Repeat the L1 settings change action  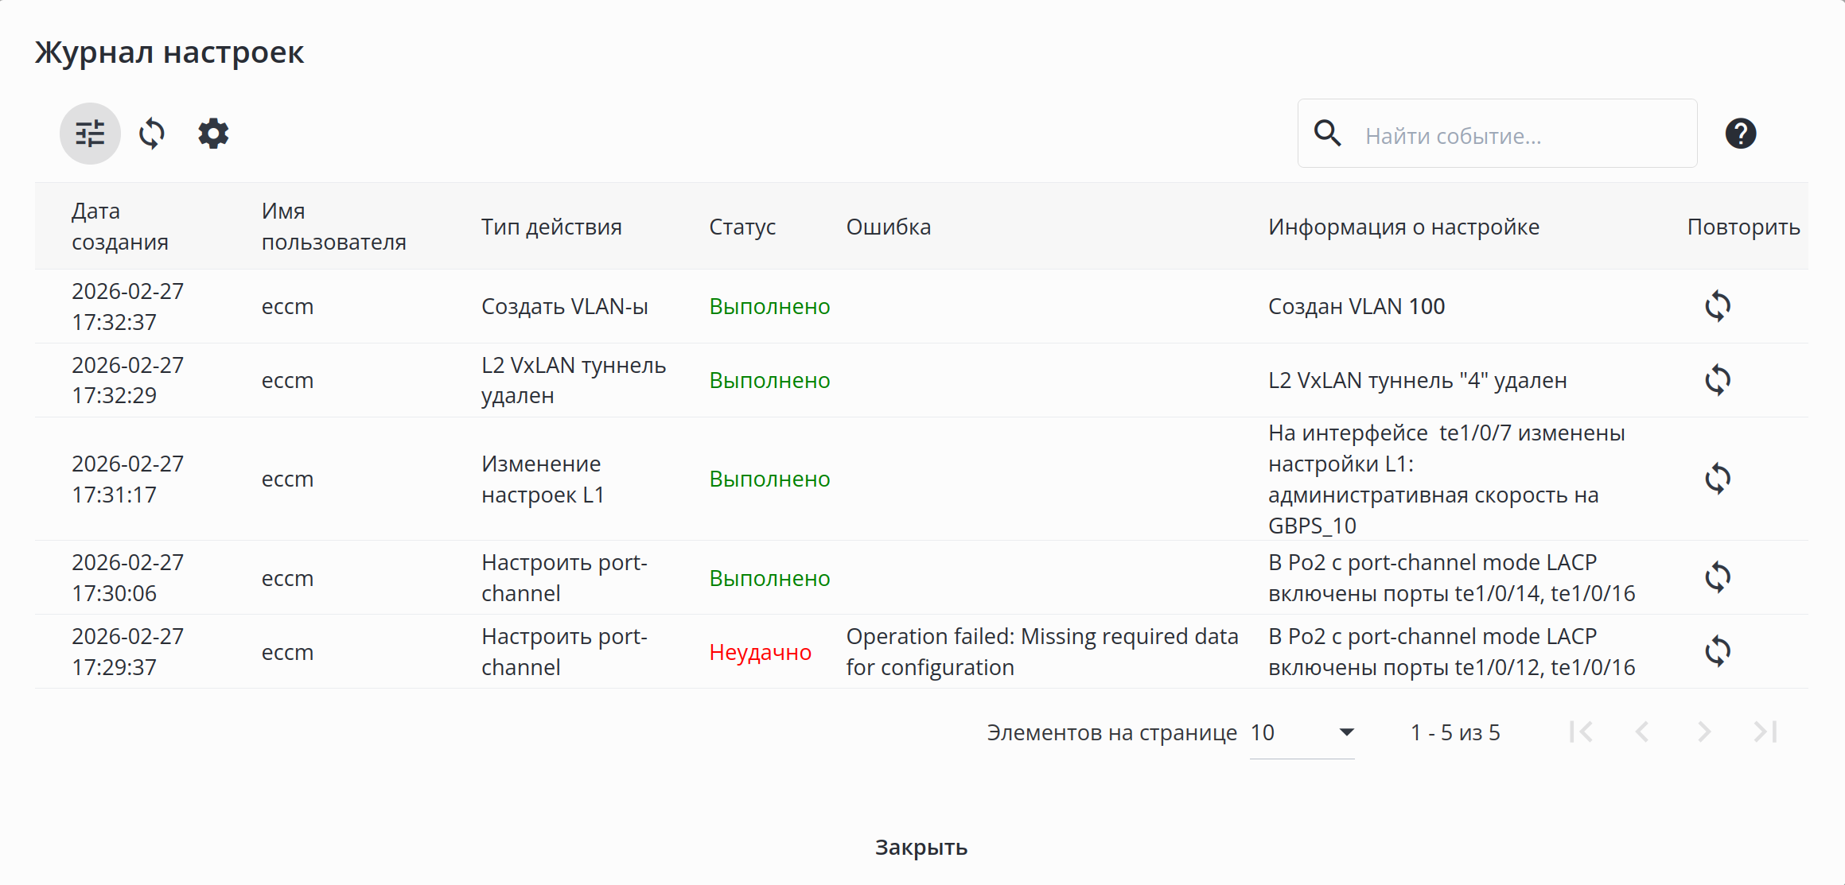tap(1718, 479)
